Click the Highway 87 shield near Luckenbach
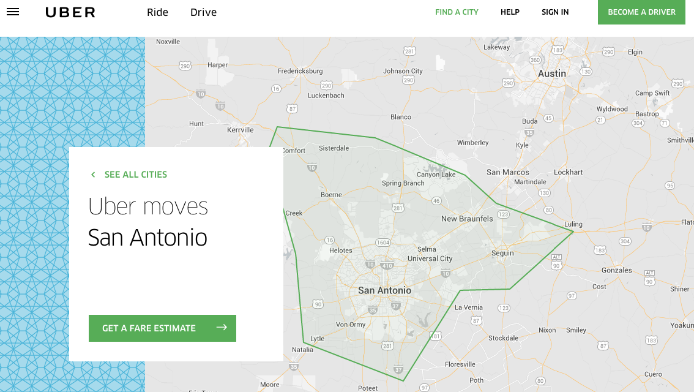Viewport: 694px width, 392px height. click(x=292, y=108)
